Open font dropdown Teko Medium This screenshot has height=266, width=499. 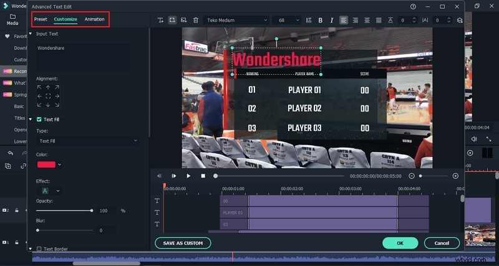[x=236, y=21]
